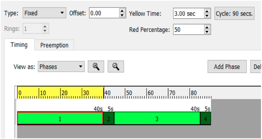Viewport: 262px width, 139px height.
Task: Switch to the Preemption tab
Action: coord(54,45)
